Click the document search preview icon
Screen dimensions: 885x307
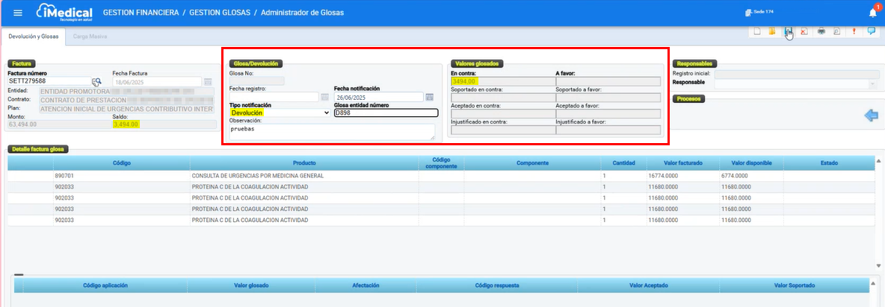tap(837, 31)
